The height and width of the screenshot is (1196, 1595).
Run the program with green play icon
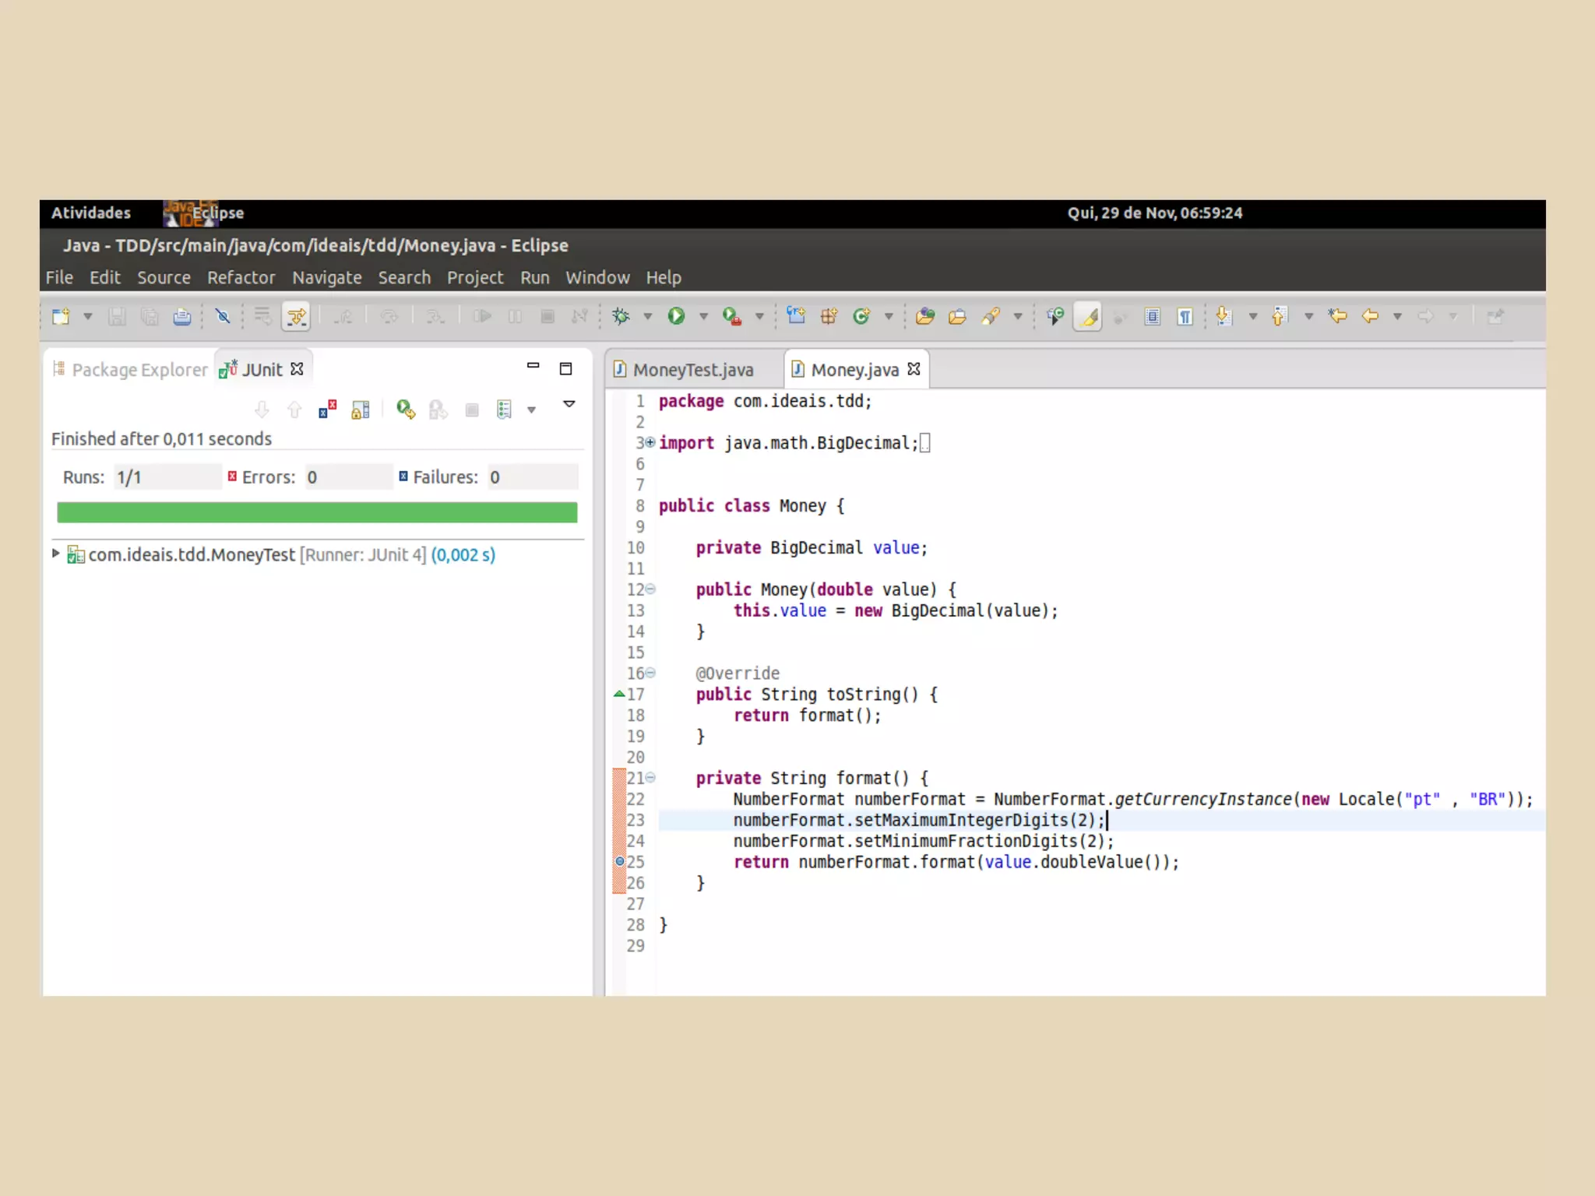tap(676, 316)
